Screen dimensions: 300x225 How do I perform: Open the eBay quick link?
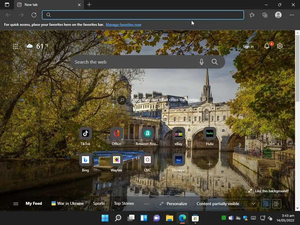(x=178, y=136)
